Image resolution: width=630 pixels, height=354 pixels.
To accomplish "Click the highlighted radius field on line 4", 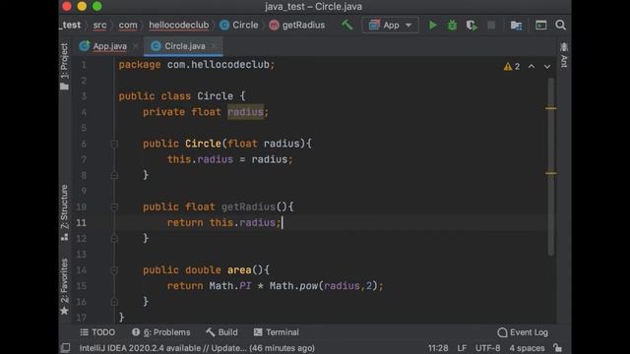I will pyautogui.click(x=245, y=112).
